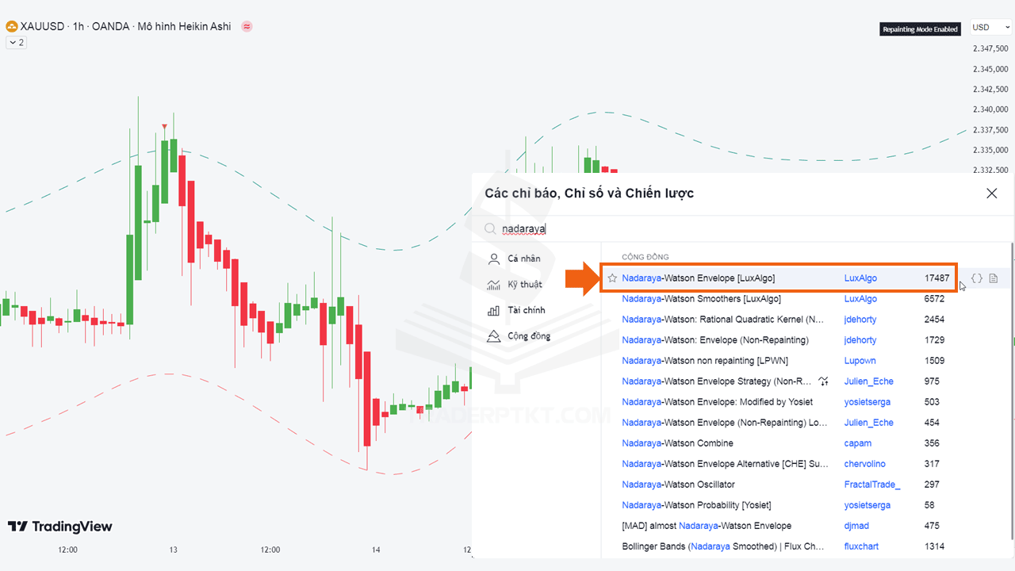Add Nadaraya-Watson Envelope Alternative [CHE]

tap(726, 464)
